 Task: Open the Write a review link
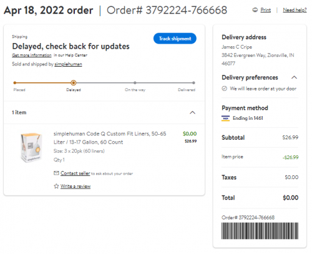click(x=76, y=186)
